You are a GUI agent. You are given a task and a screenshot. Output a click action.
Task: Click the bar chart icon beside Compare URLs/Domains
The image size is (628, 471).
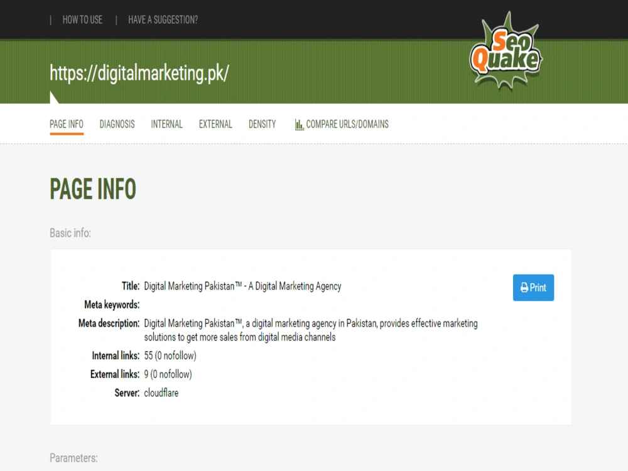pyautogui.click(x=299, y=124)
